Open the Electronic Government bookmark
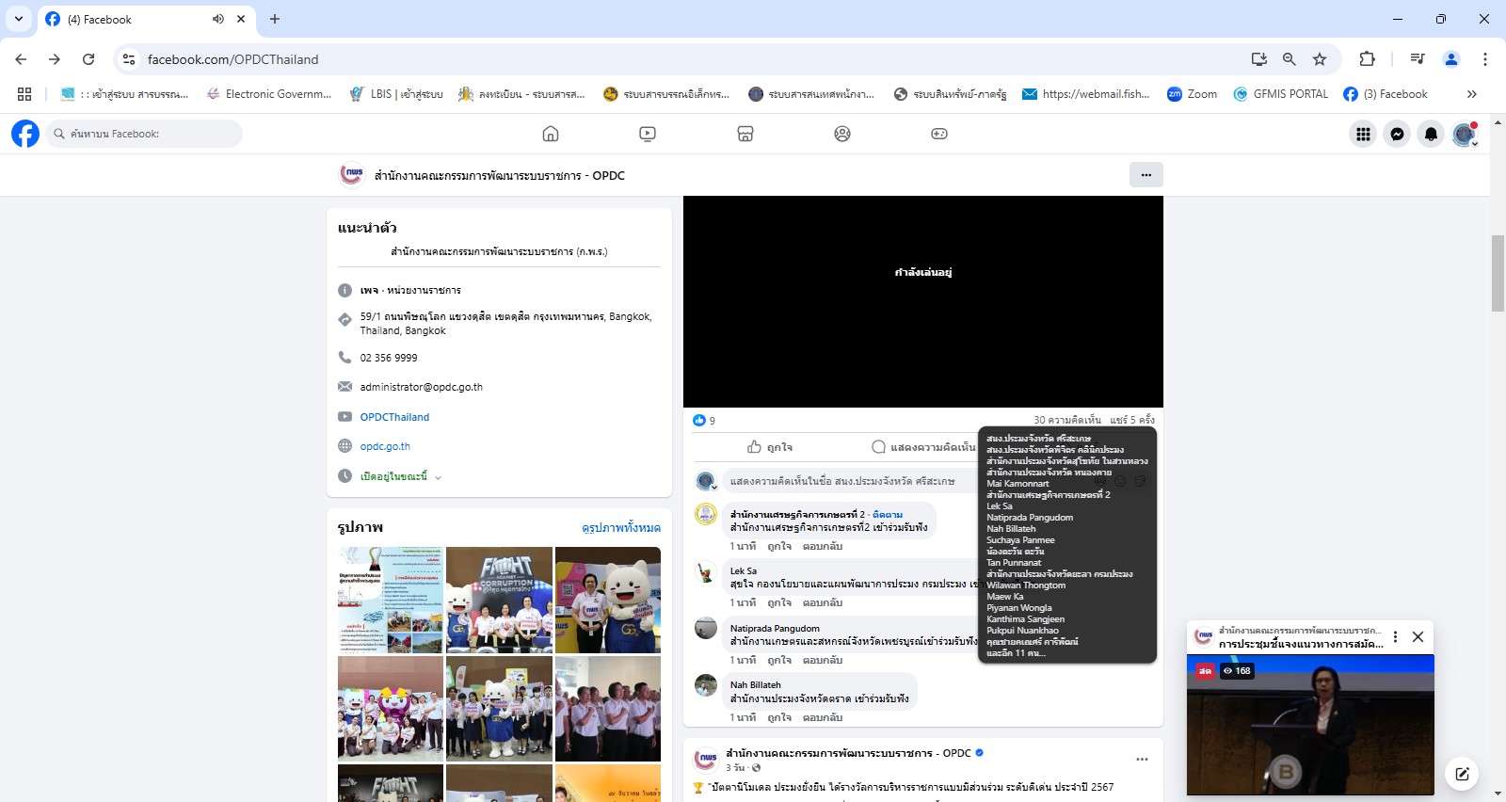1506x802 pixels. [269, 94]
